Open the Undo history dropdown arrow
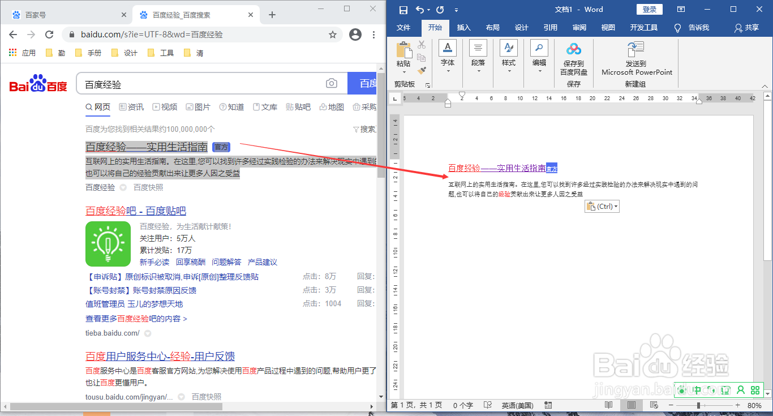Viewport: 773px width, 416px height. pos(428,10)
